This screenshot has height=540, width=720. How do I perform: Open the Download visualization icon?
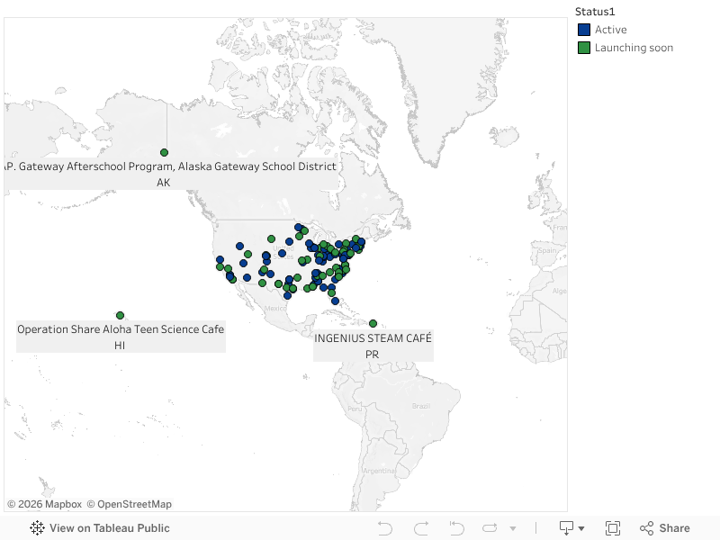pos(564,528)
